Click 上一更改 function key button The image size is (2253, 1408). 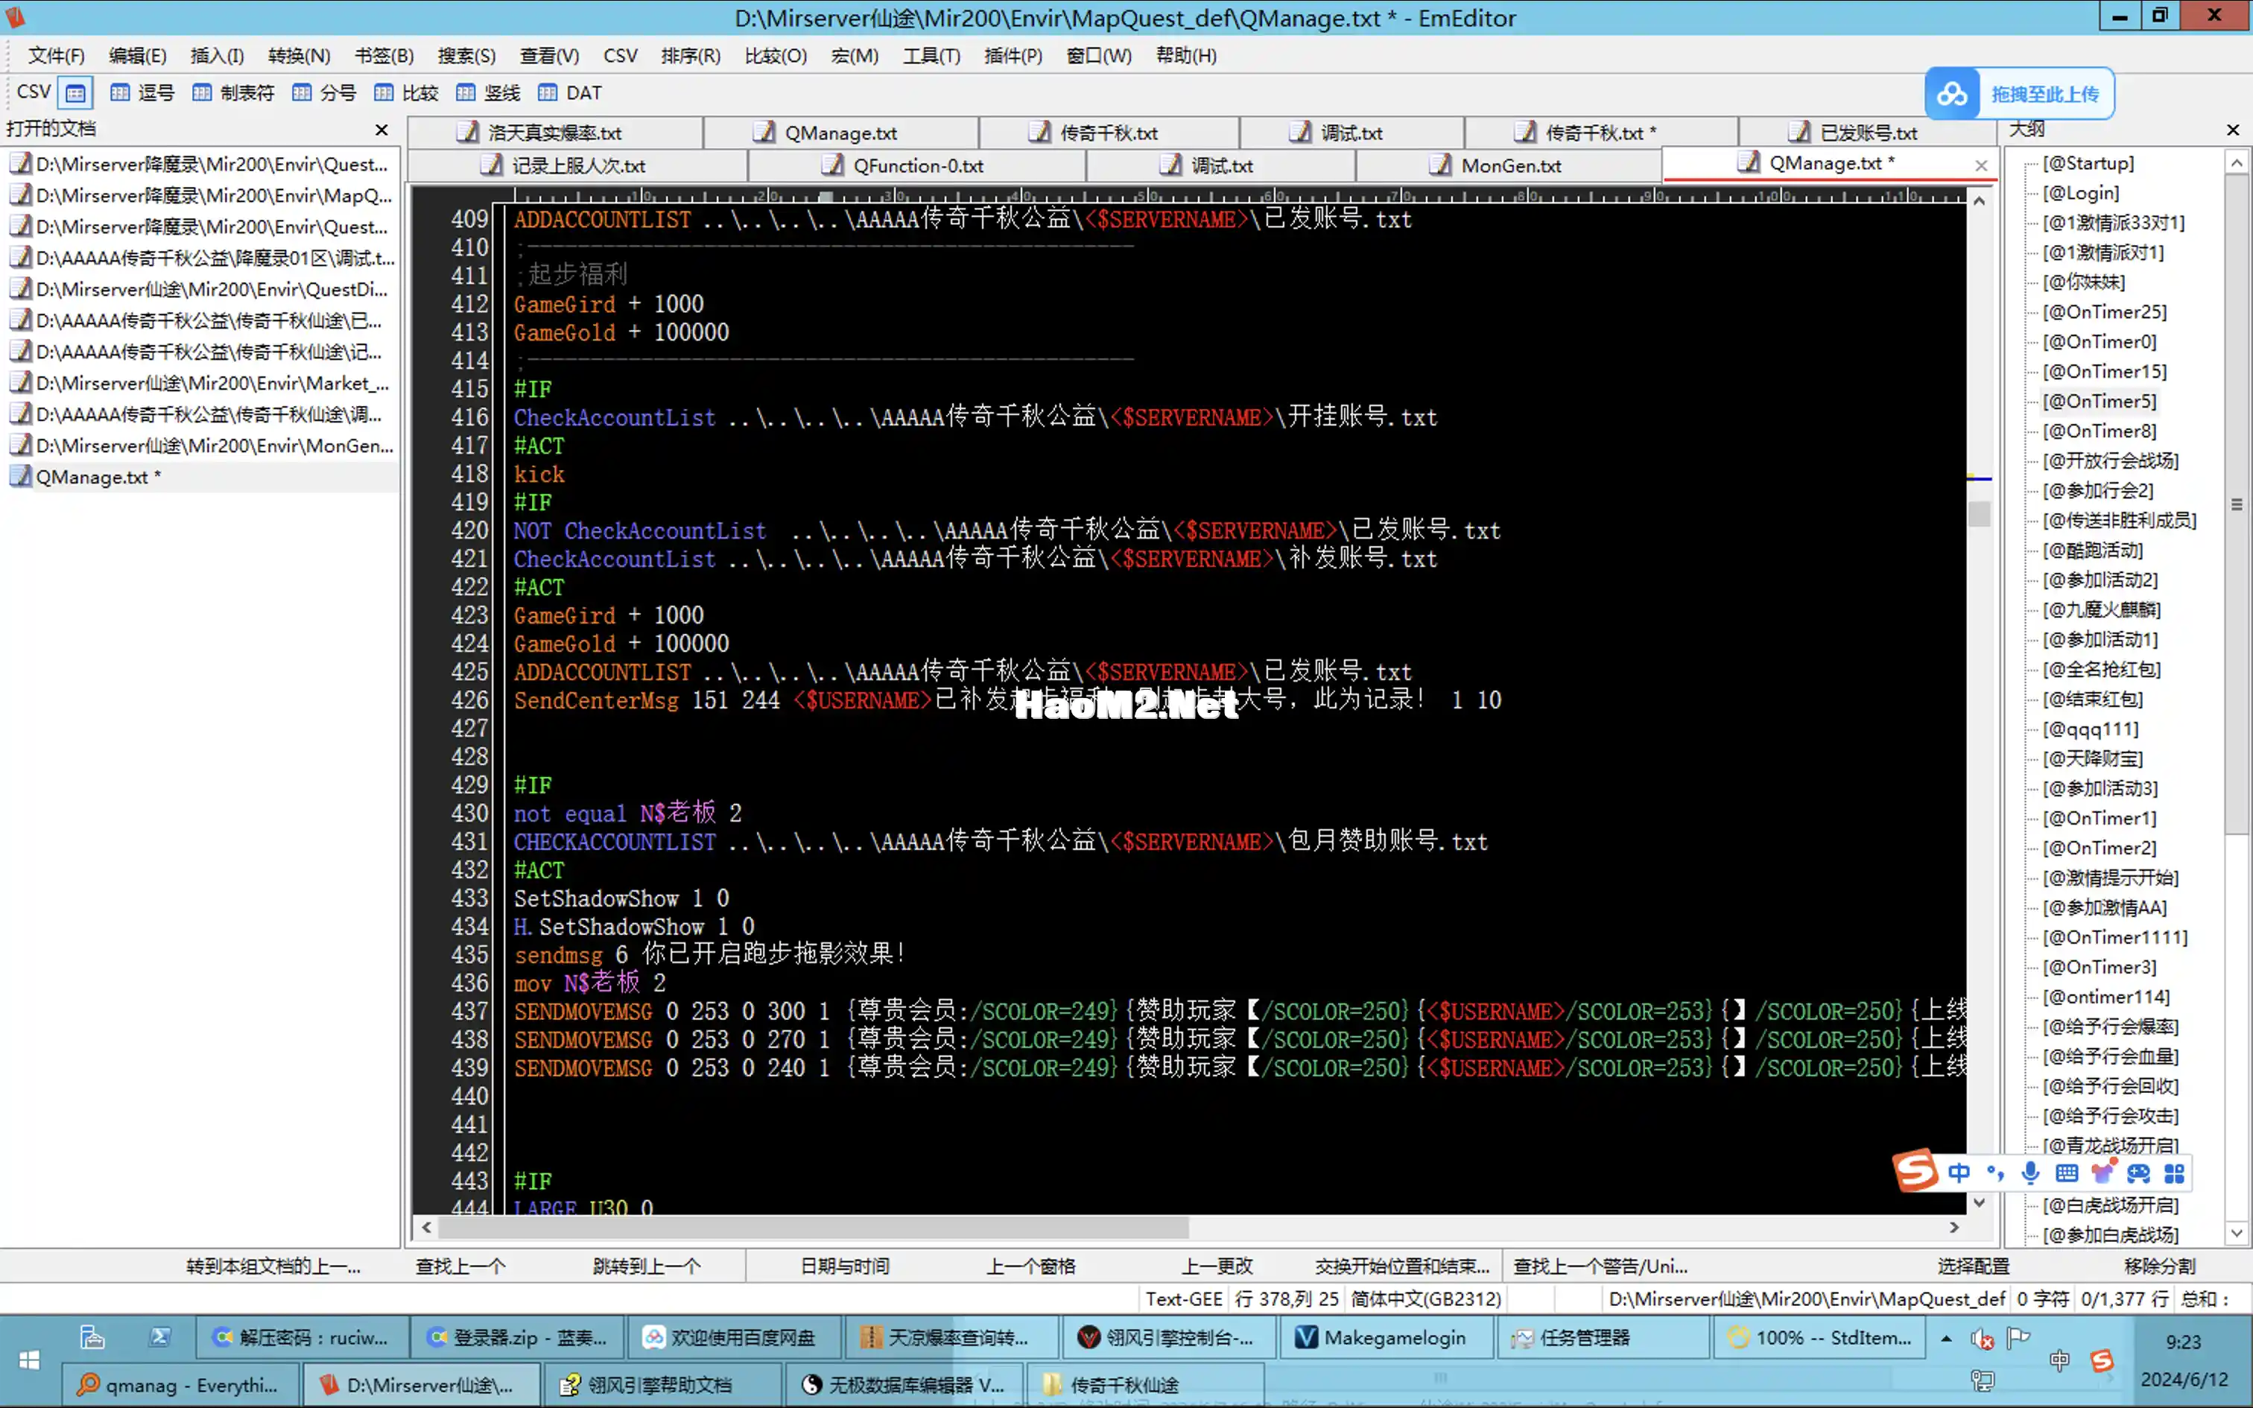[1217, 1266]
